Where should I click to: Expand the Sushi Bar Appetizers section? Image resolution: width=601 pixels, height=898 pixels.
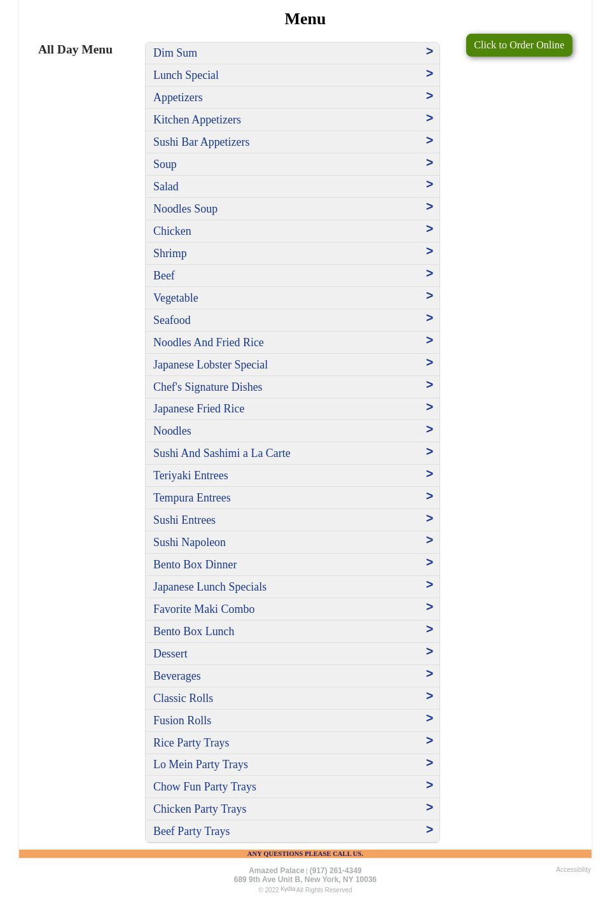(x=293, y=142)
